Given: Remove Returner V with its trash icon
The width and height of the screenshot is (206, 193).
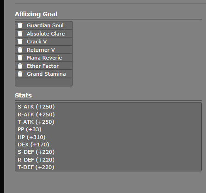Looking at the screenshot, I should click(x=20, y=50).
